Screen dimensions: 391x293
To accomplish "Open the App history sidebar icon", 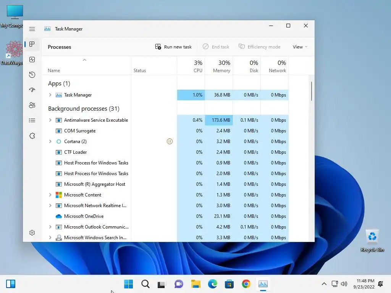I will (x=32, y=75).
